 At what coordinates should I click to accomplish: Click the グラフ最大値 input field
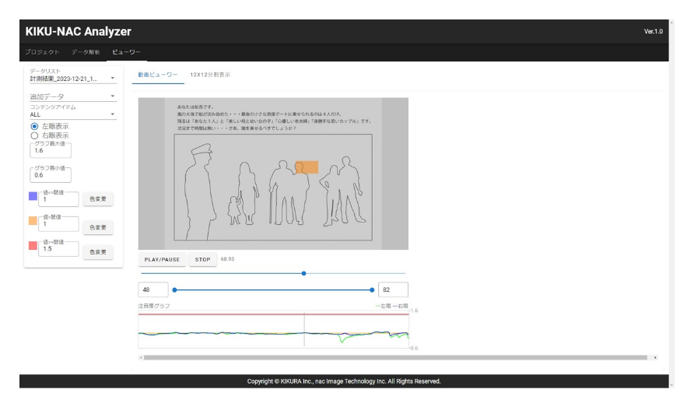[51, 151]
